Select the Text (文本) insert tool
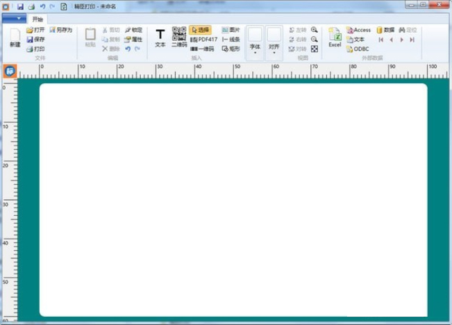452x325 pixels. click(160, 36)
